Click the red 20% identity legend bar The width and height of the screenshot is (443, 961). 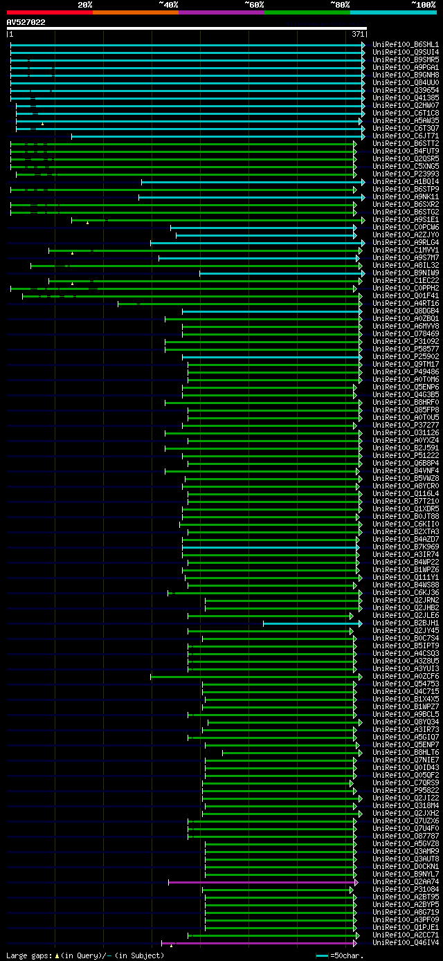coord(49,12)
